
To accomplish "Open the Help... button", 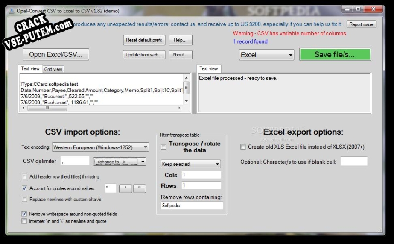I will pyautogui.click(x=180, y=40).
